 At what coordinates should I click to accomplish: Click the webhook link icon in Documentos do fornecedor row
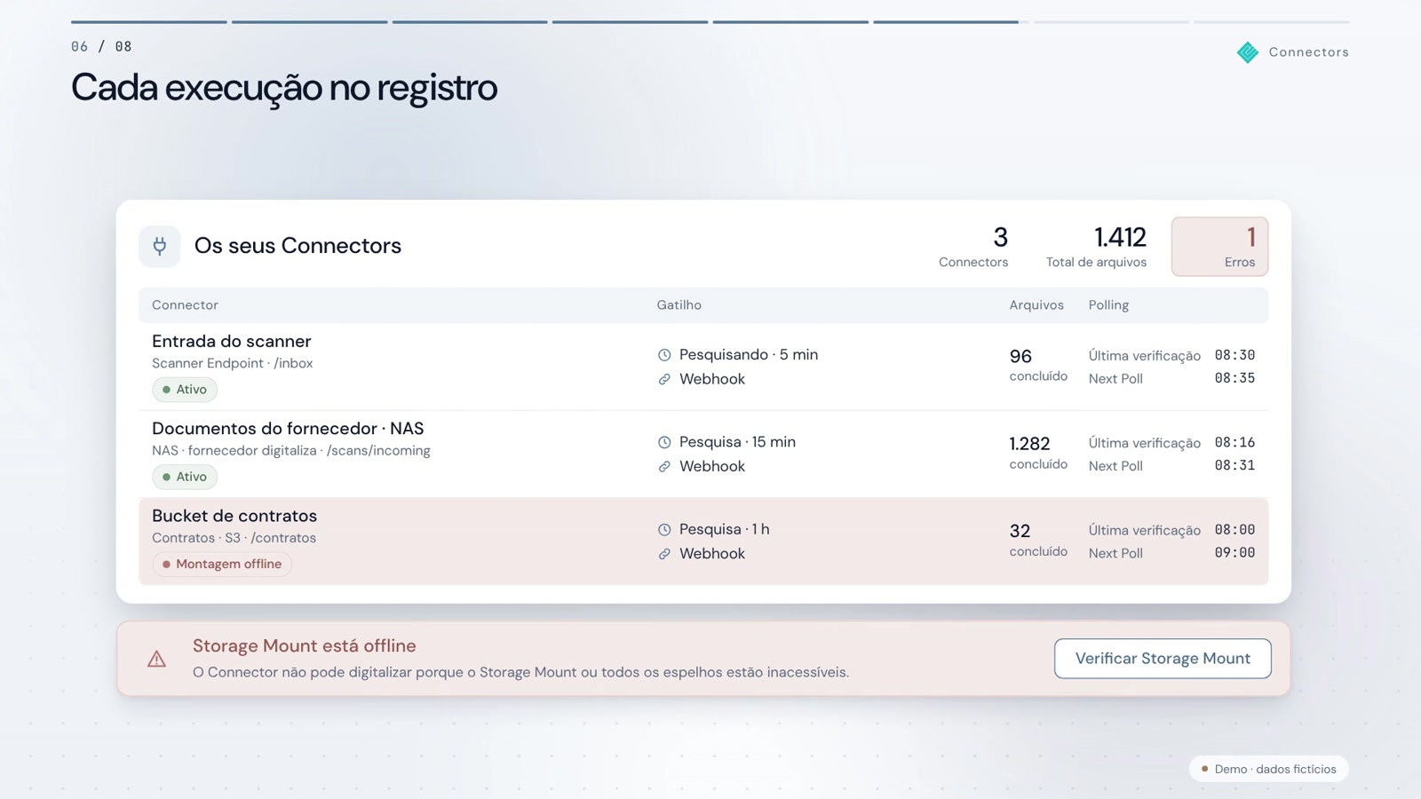664,466
